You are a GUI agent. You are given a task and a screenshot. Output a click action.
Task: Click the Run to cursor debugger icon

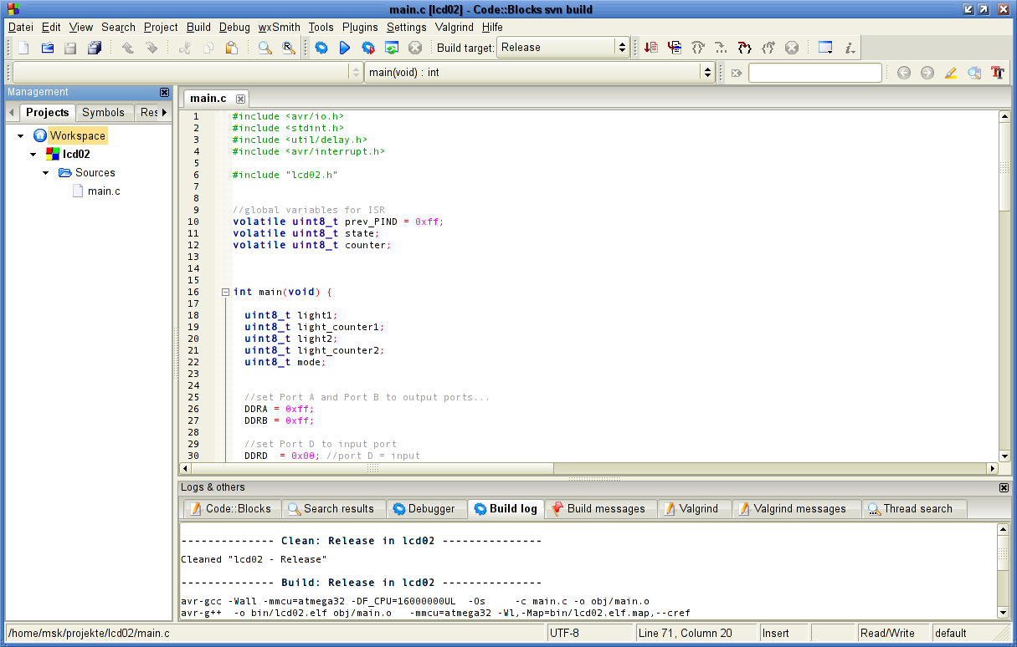(675, 48)
